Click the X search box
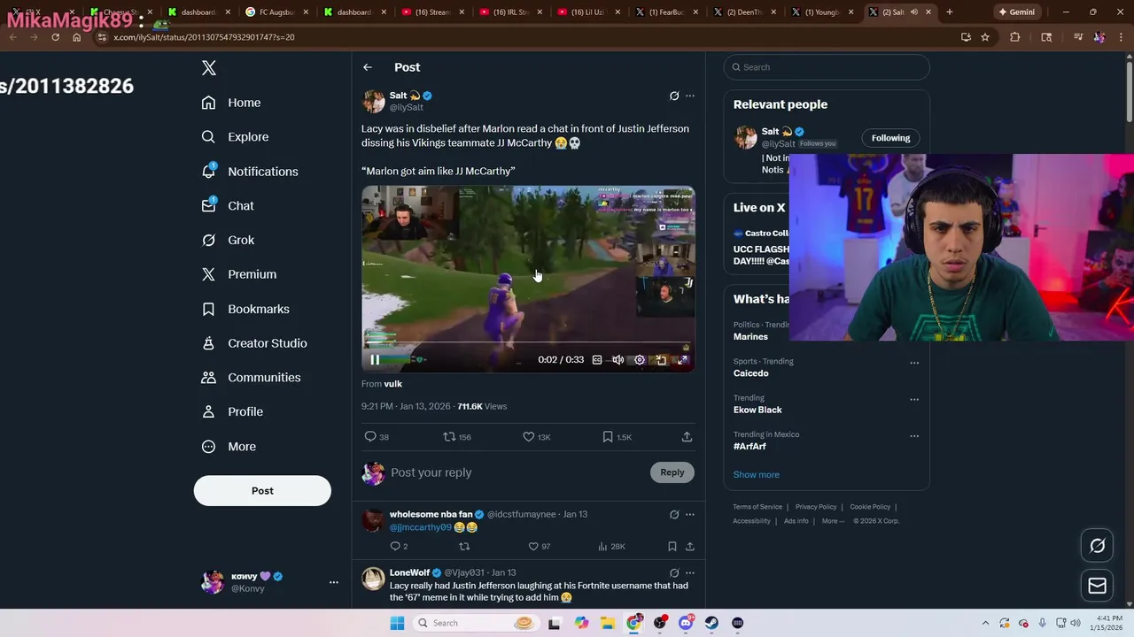 point(827,67)
